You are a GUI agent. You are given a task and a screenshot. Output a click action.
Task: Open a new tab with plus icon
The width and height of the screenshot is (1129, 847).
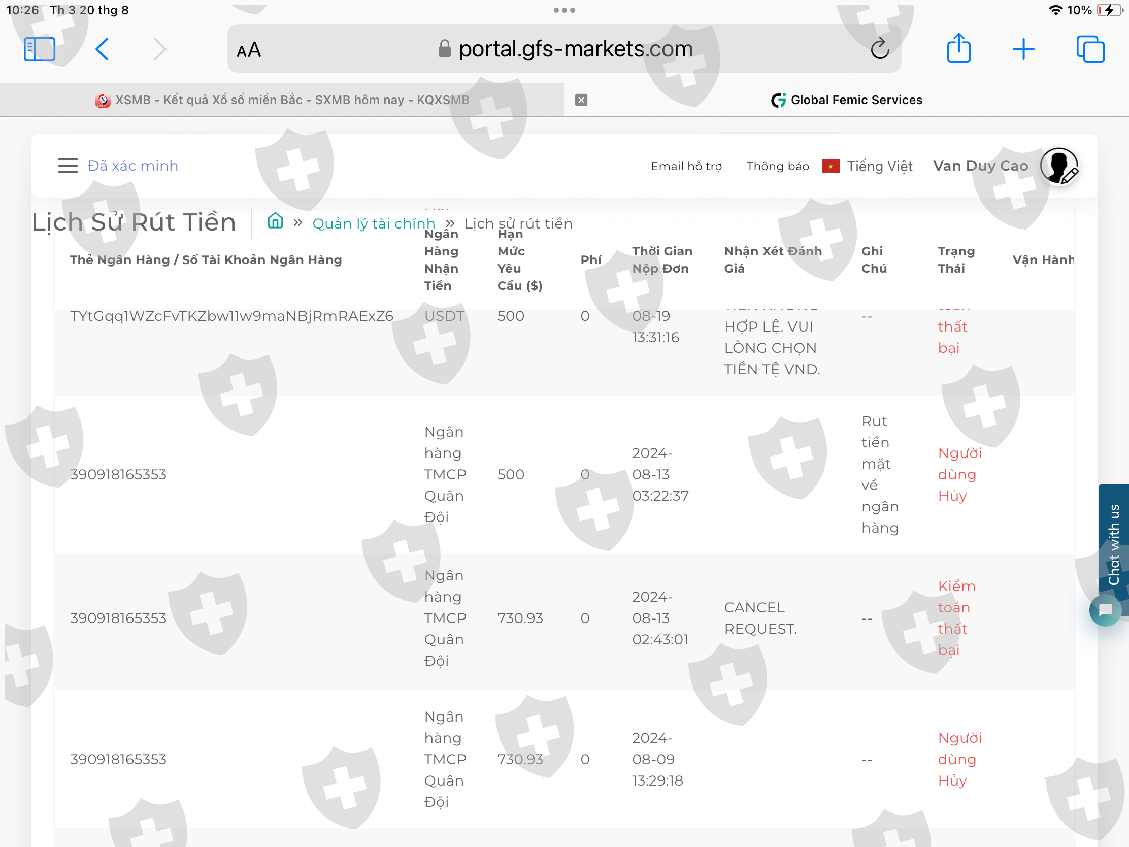pyautogui.click(x=1023, y=49)
